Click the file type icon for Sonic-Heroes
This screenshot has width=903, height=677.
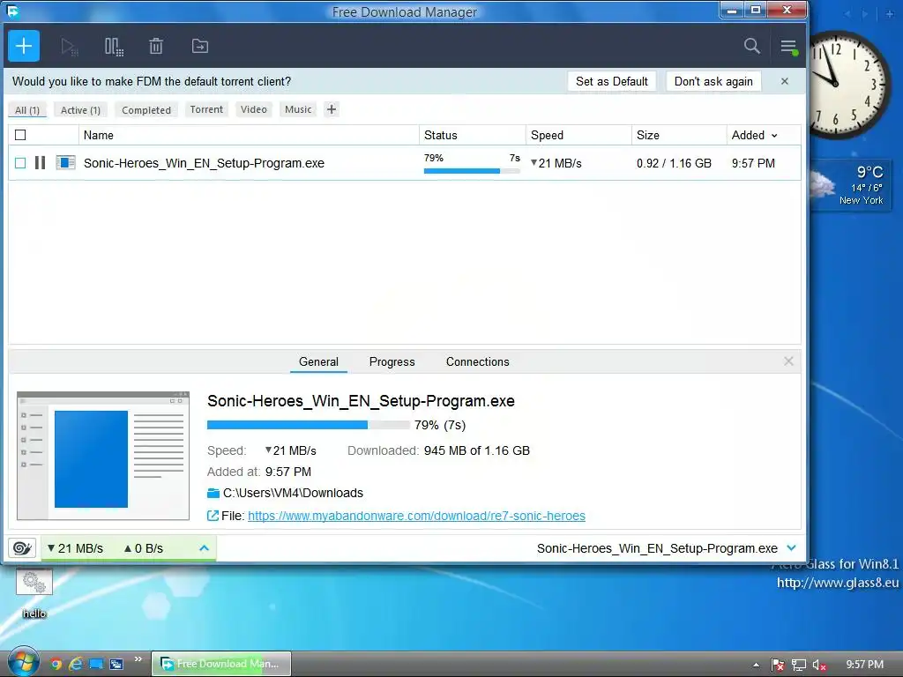[x=65, y=163]
